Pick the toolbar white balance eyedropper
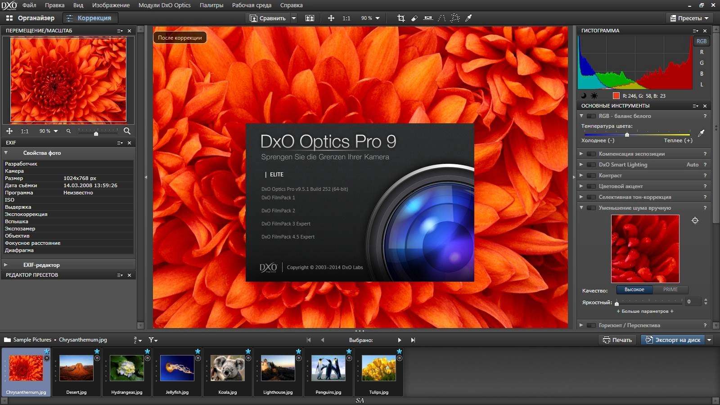 point(468,18)
